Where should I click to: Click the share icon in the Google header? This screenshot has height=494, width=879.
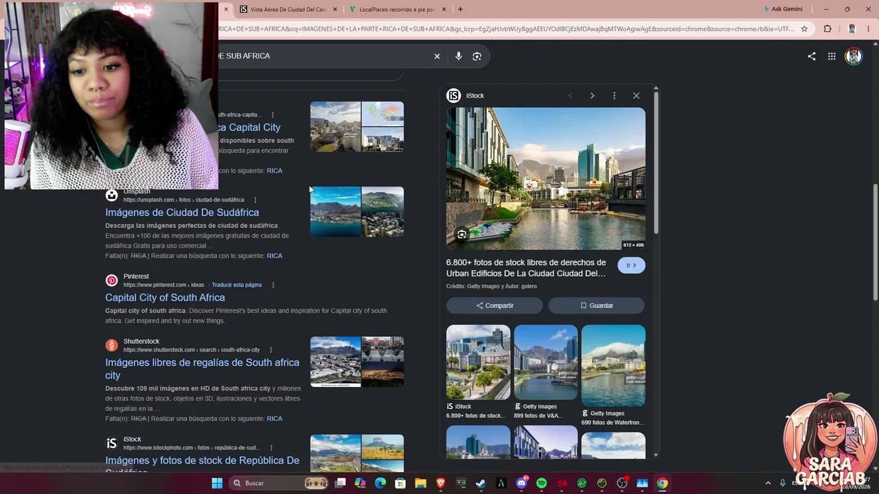click(812, 56)
